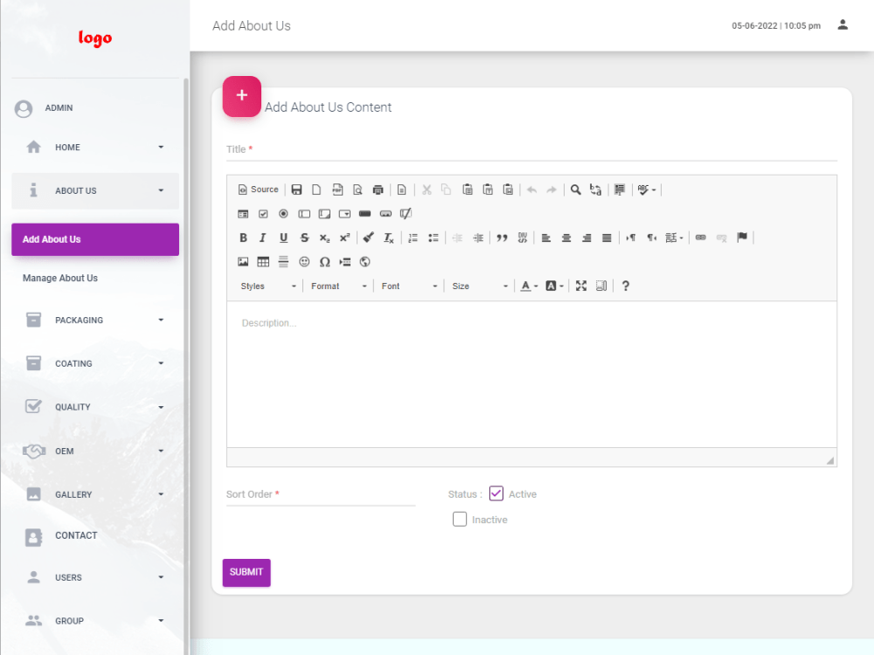The height and width of the screenshot is (655, 874).
Task: Click the Print icon in editor toolbar
Action: pyautogui.click(x=378, y=190)
